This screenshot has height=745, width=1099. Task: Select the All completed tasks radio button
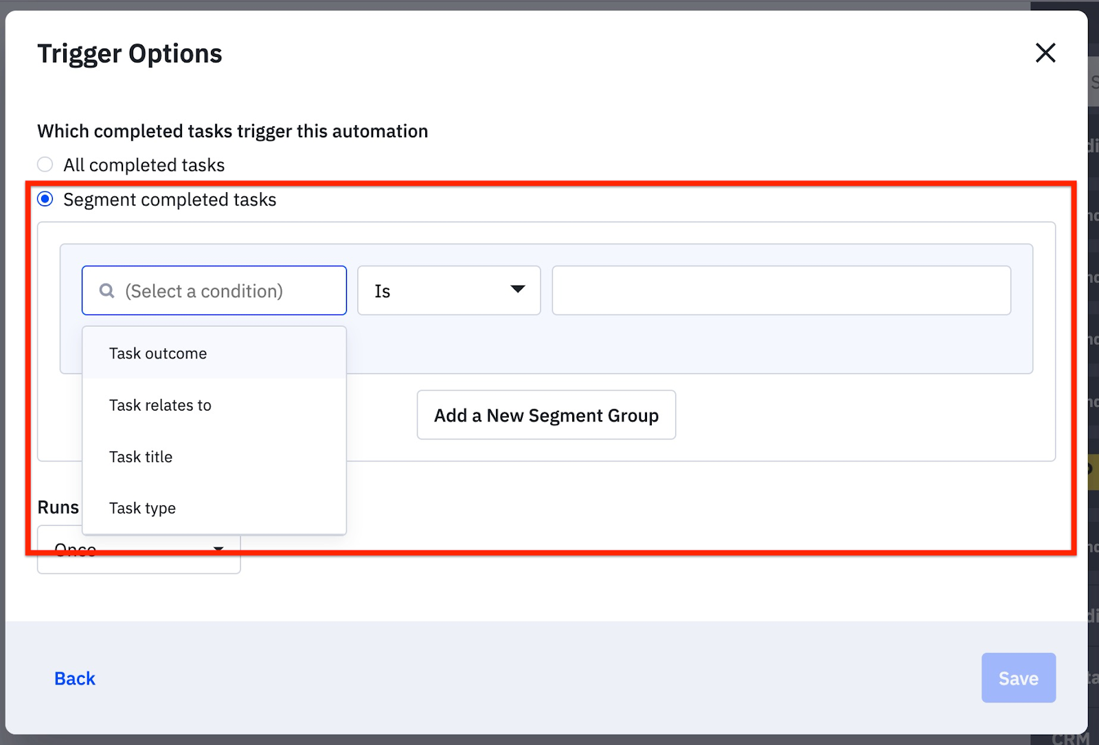coord(45,165)
